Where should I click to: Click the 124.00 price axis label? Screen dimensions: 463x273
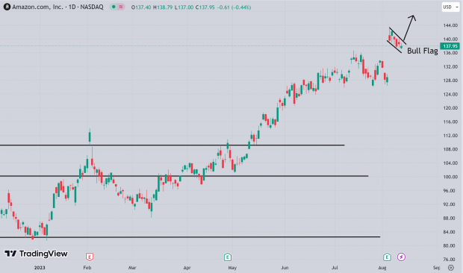tap(450, 94)
